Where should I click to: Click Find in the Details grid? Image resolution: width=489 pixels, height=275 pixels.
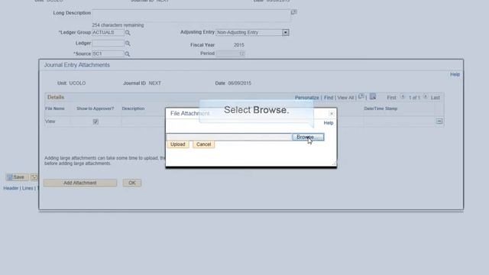click(x=329, y=98)
